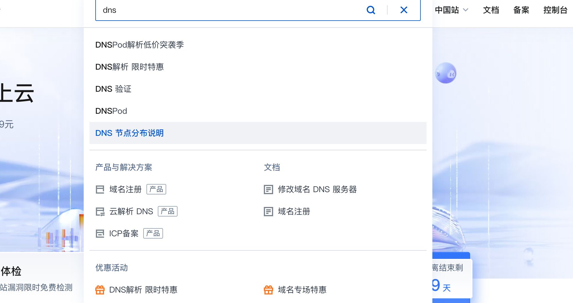Open the 域名注册 document result
This screenshot has width=573, height=303.
294,212
